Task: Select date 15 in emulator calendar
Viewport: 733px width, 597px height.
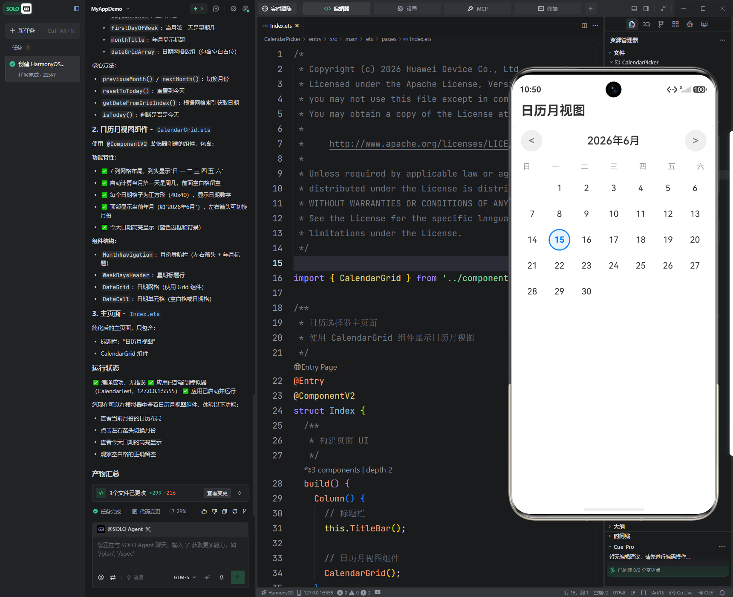Action: tap(559, 240)
